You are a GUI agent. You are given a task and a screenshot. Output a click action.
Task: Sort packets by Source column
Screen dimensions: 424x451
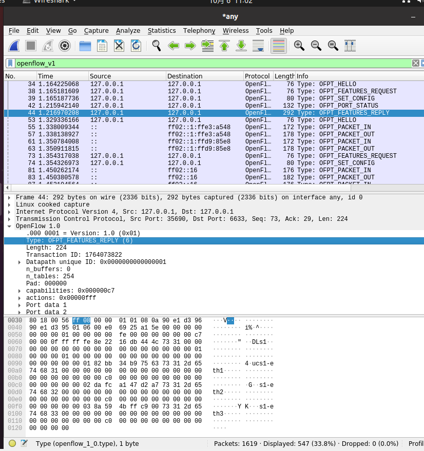pyautogui.click(x=127, y=76)
